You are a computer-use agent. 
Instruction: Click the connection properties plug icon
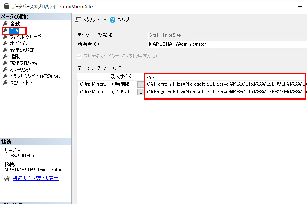click(x=7, y=179)
